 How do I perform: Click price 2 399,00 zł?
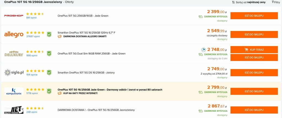pyautogui.click(x=217, y=12)
